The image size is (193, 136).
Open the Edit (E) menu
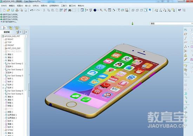point(12,6)
